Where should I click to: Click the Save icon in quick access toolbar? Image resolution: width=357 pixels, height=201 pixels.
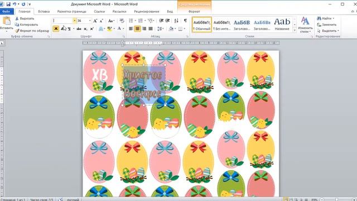[x=8, y=4]
